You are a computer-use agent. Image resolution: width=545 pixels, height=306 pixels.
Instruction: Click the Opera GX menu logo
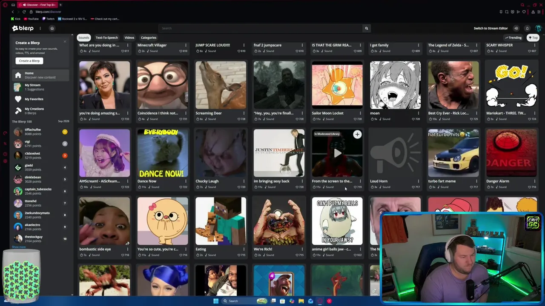click(5, 5)
